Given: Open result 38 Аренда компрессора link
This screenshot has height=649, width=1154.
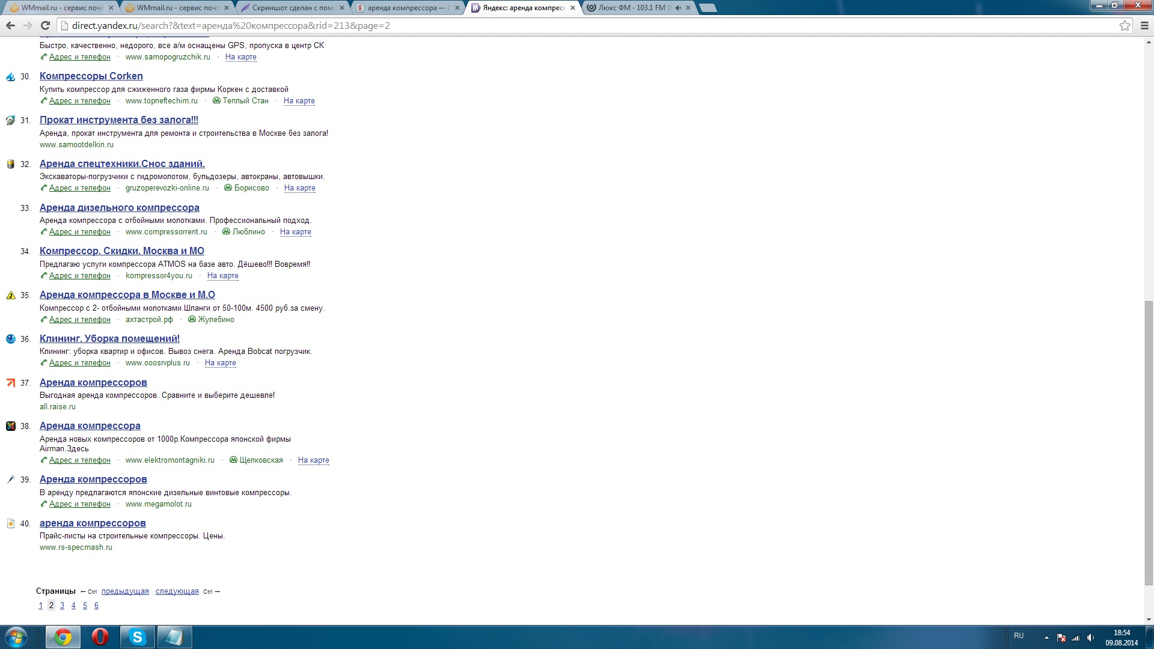Looking at the screenshot, I should [90, 425].
